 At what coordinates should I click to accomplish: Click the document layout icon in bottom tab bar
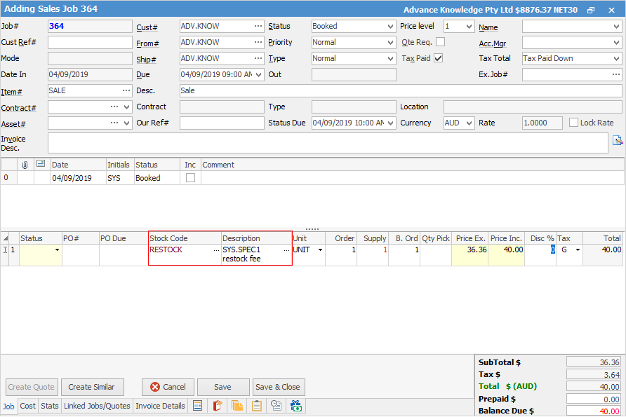(x=198, y=406)
